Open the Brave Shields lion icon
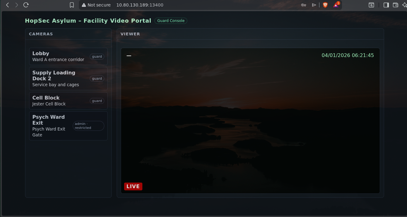The image size is (407, 217). point(325,5)
